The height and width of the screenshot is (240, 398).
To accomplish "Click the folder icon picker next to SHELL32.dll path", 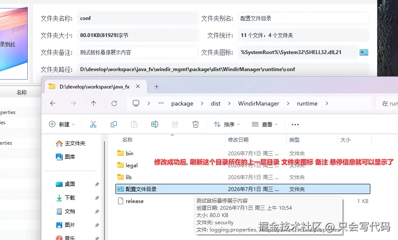I will click(x=364, y=52).
